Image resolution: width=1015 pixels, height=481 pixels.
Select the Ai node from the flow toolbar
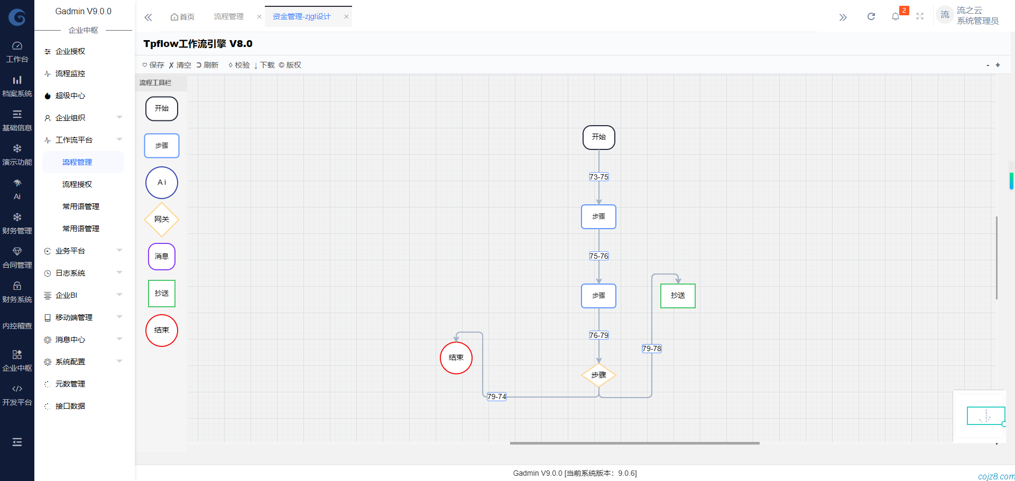coord(162,183)
